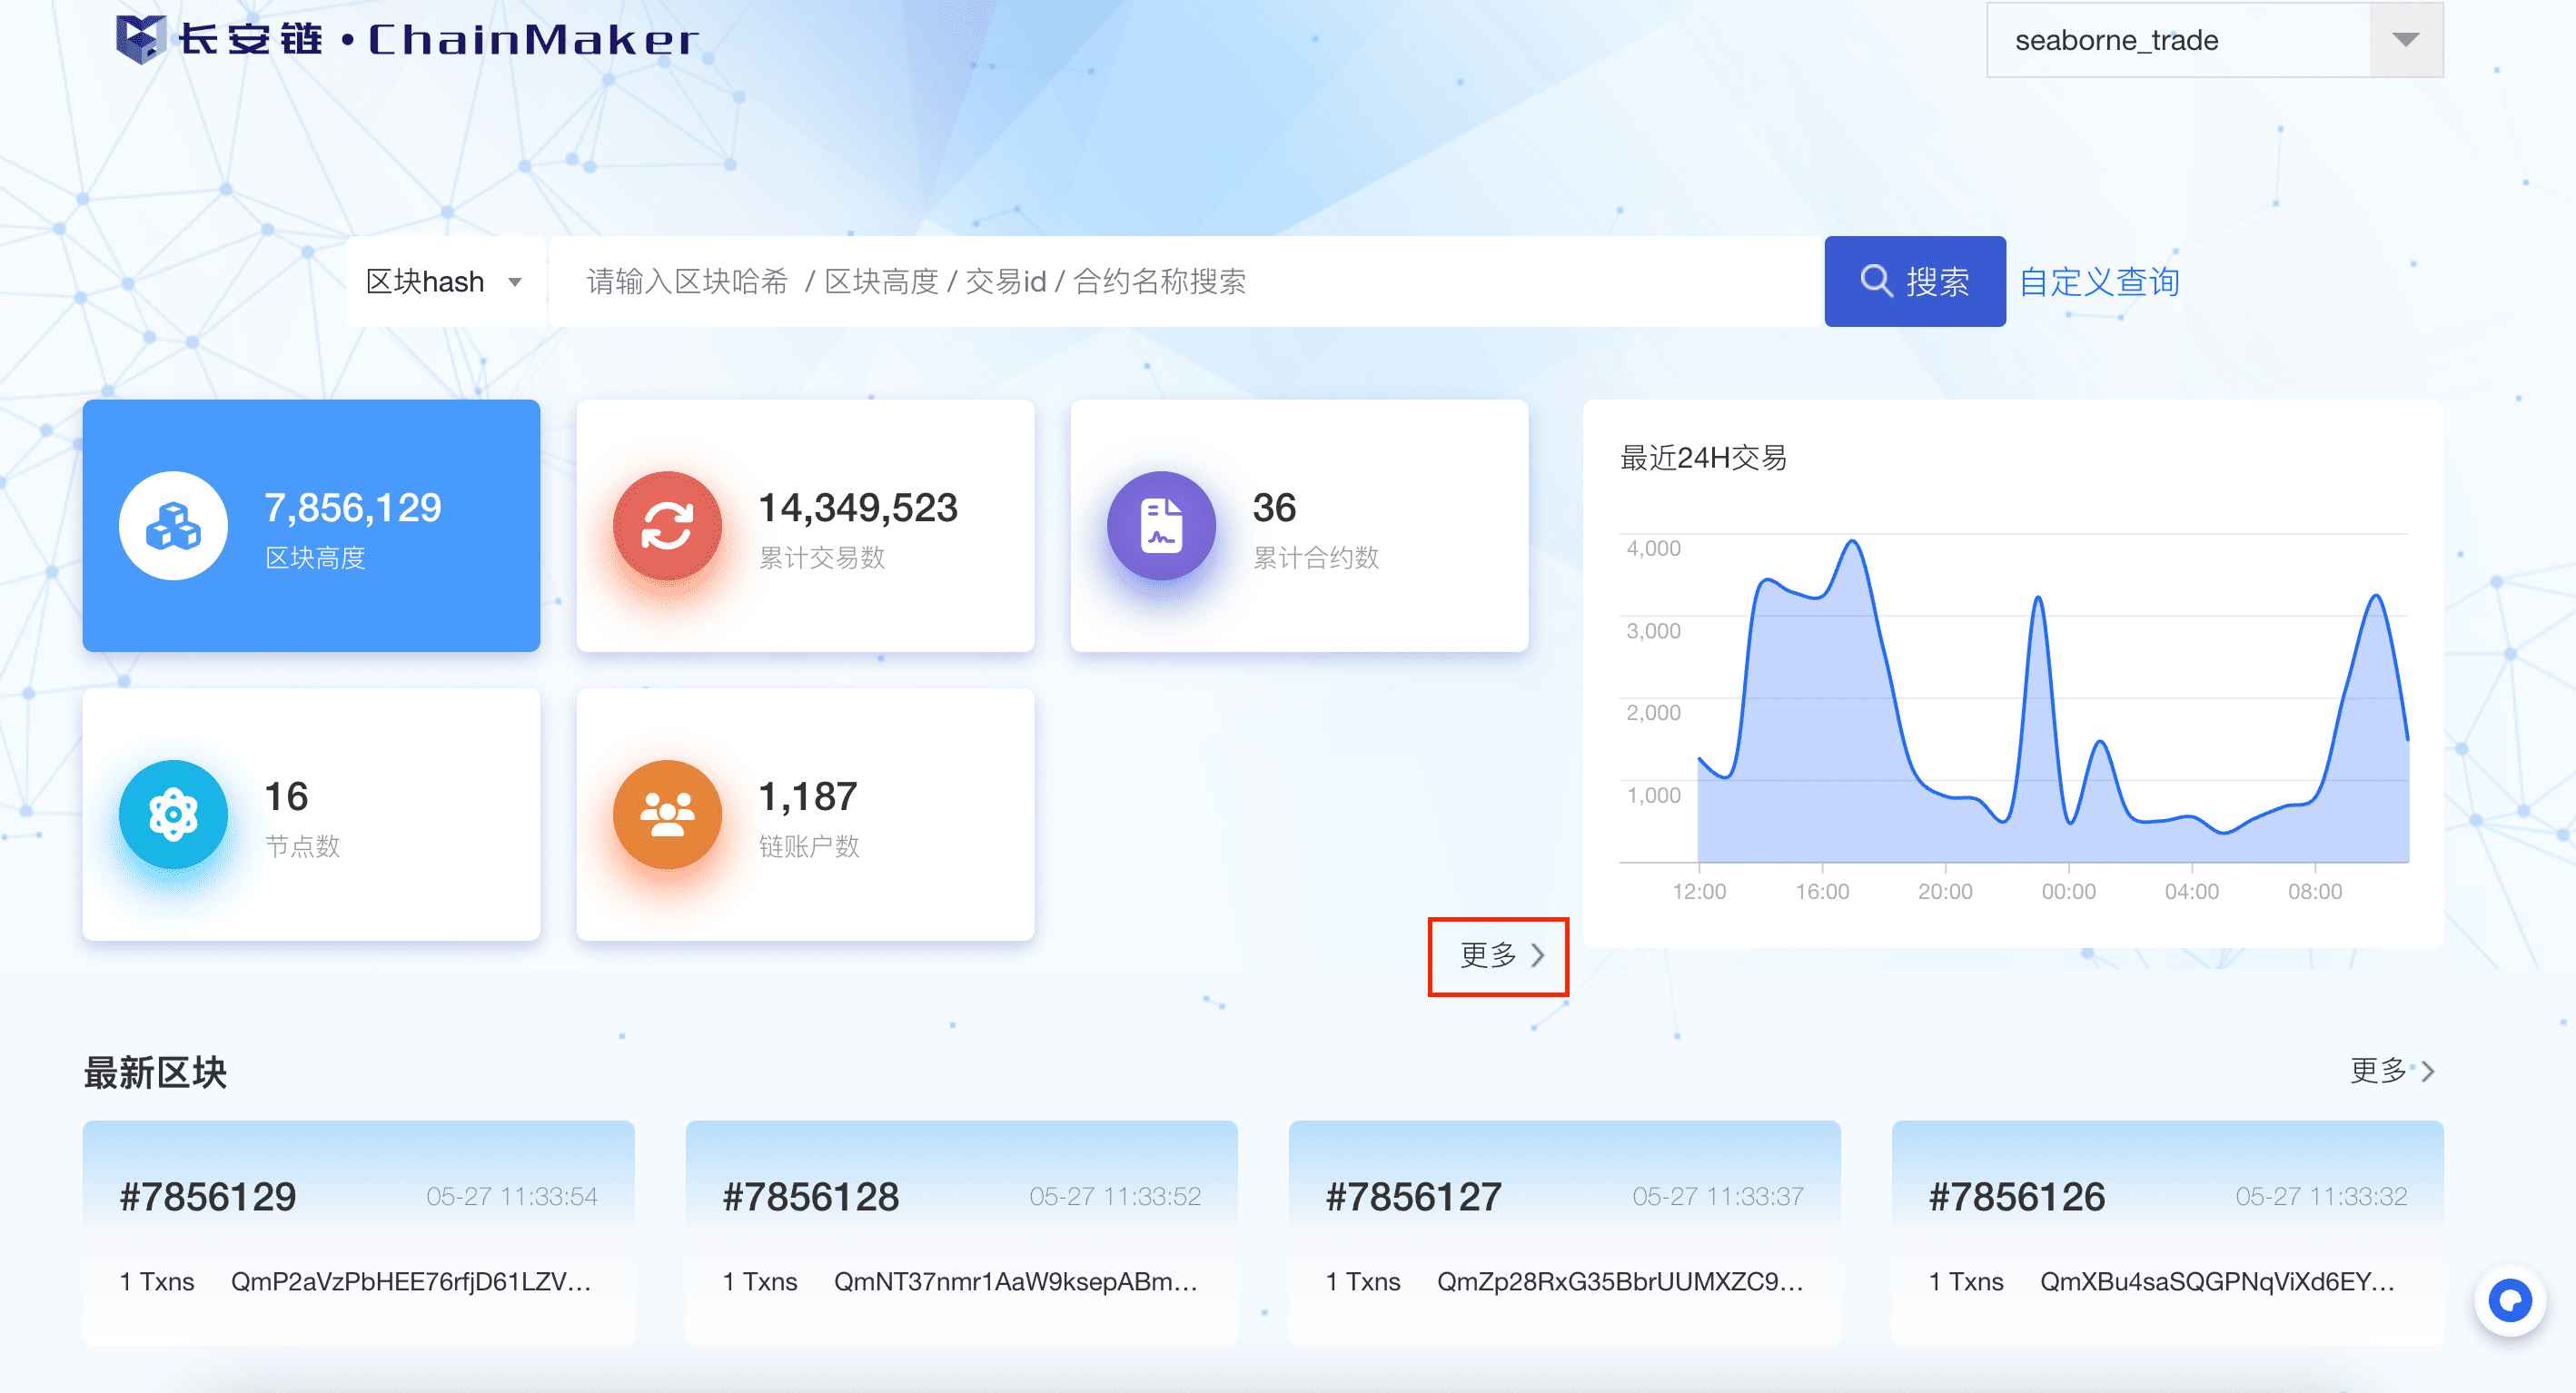Click the red cumulative transactions icon
The image size is (2576, 1393).
(667, 526)
